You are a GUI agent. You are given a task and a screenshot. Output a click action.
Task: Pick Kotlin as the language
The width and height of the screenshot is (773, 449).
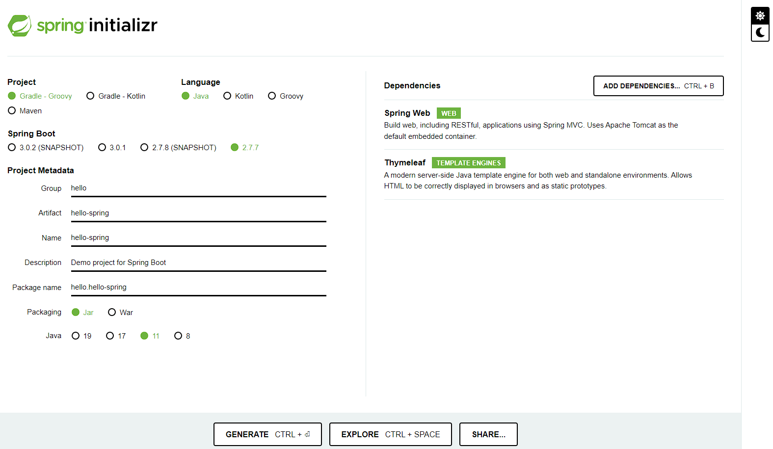[239, 96]
